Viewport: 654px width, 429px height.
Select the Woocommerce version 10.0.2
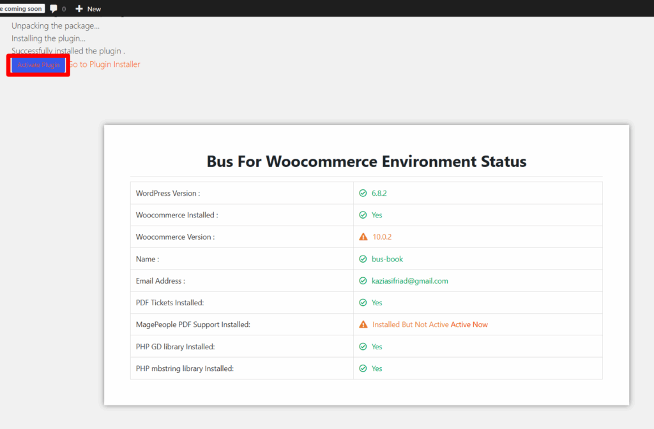pyautogui.click(x=382, y=236)
